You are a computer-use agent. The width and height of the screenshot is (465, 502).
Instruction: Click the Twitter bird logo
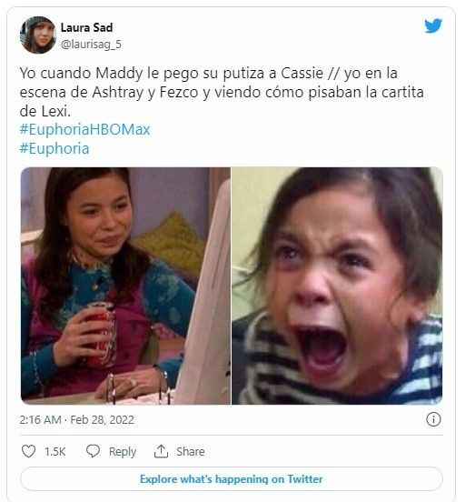pos(433,26)
